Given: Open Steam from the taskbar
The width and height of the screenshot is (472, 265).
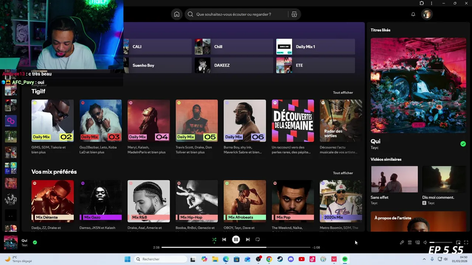Looking at the screenshot, I should pyautogui.click(x=280, y=259).
